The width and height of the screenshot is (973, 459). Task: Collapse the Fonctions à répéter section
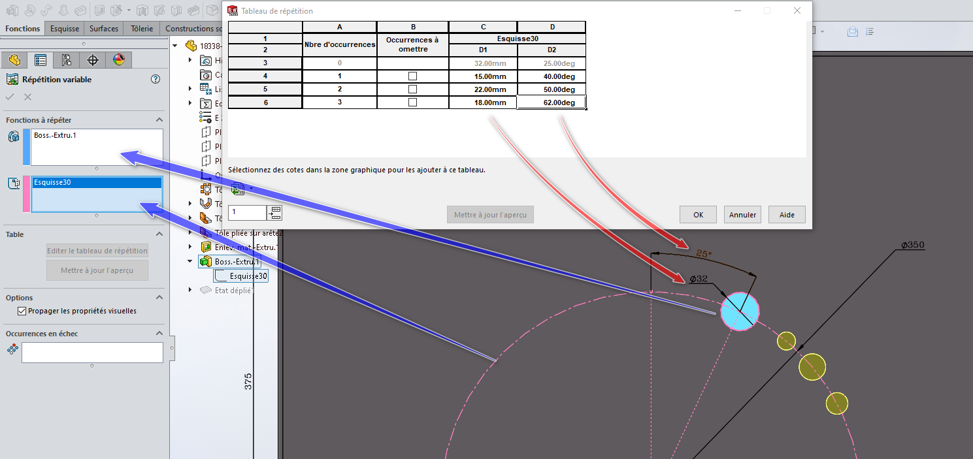click(159, 120)
